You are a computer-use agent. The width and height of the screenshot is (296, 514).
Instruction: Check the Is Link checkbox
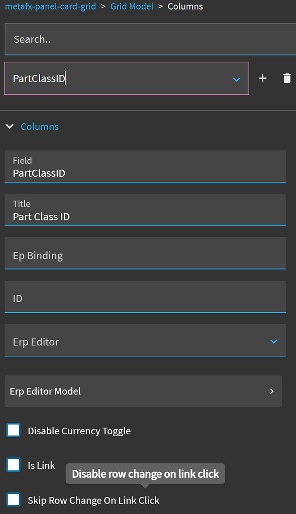coord(14,465)
